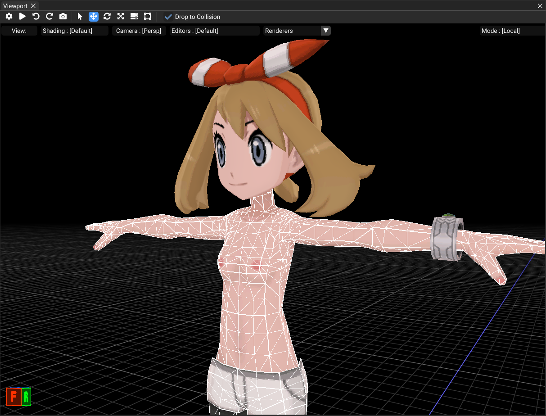This screenshot has width=546, height=416.
Task: Activate the move translate tool
Action: click(94, 16)
